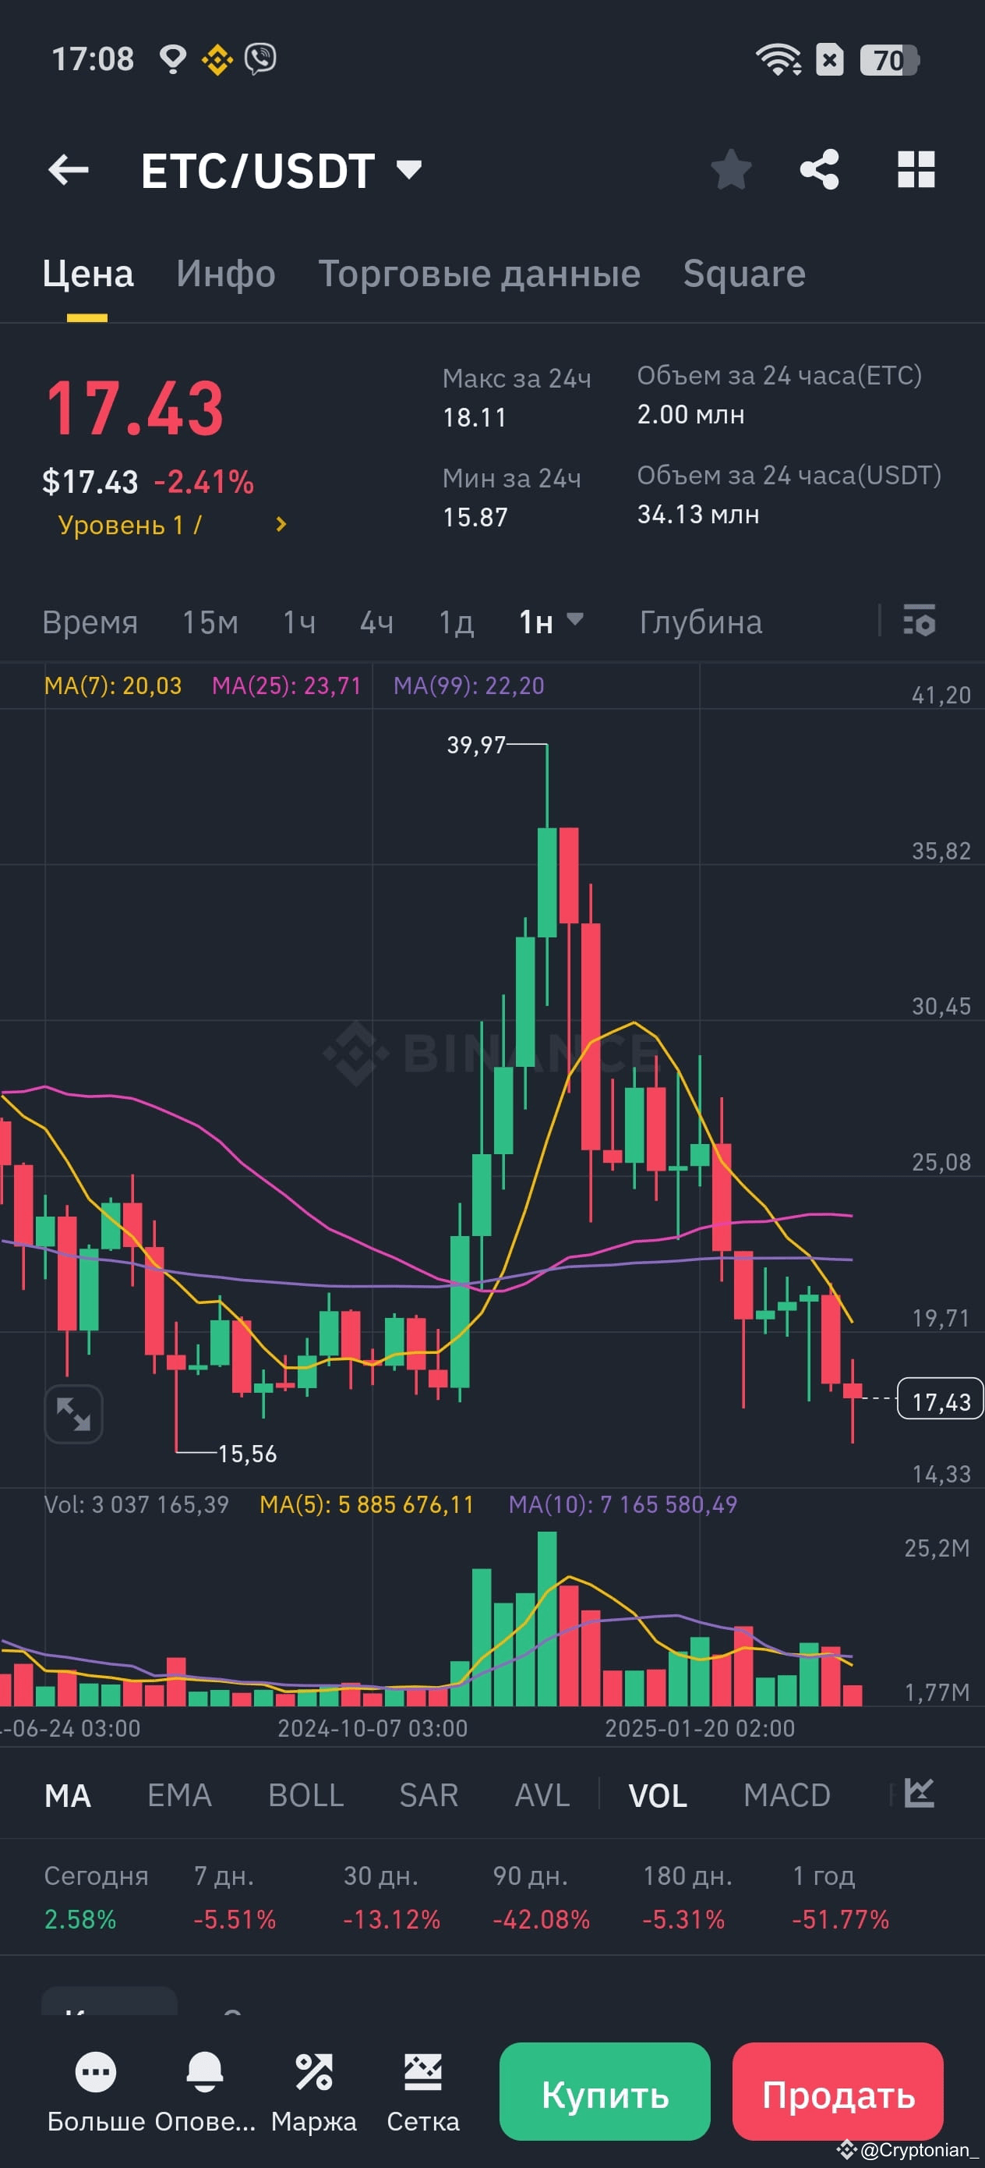Open Больше menu
The width and height of the screenshot is (985, 2168).
point(96,2095)
